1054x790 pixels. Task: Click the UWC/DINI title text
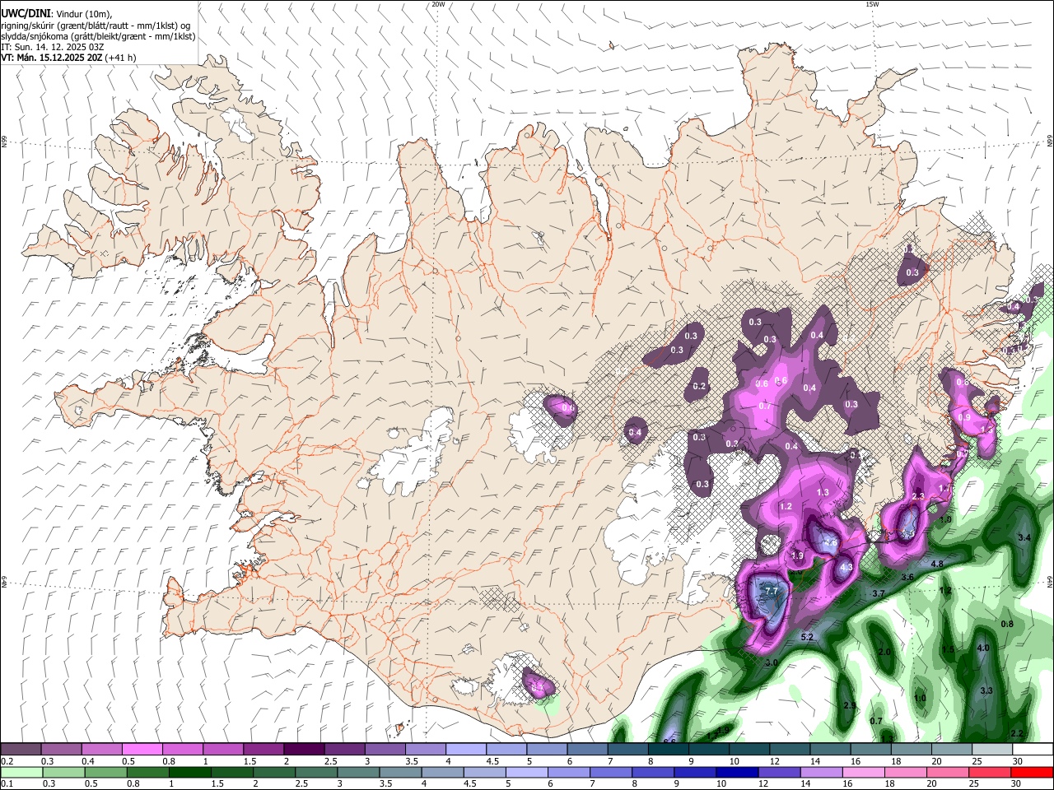24,12
